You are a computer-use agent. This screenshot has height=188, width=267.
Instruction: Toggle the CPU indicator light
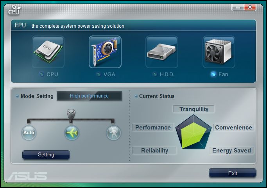tap(41, 74)
